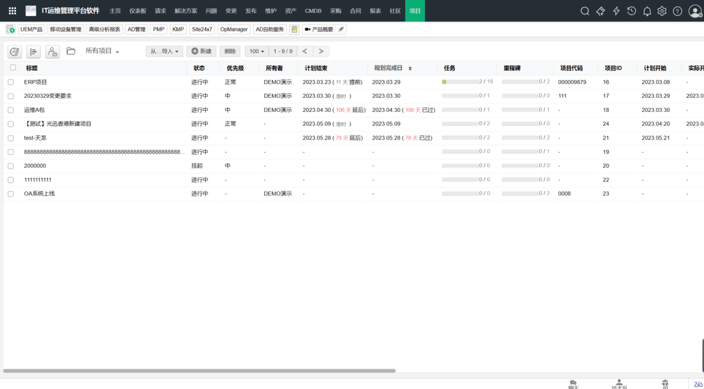Check the 20230329变更要求 row checkbox
The image size is (704, 389).
[x=11, y=96]
